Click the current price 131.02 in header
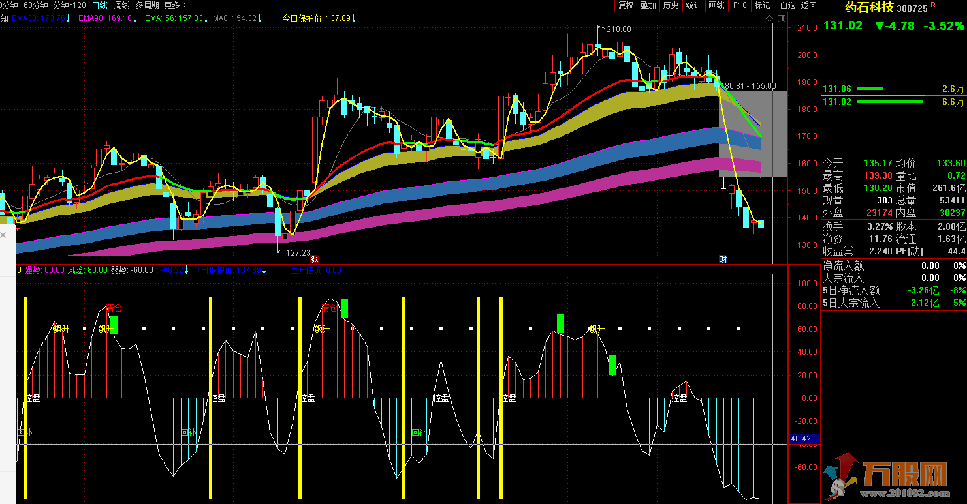Screen dimensions: 967x504 pos(843,26)
